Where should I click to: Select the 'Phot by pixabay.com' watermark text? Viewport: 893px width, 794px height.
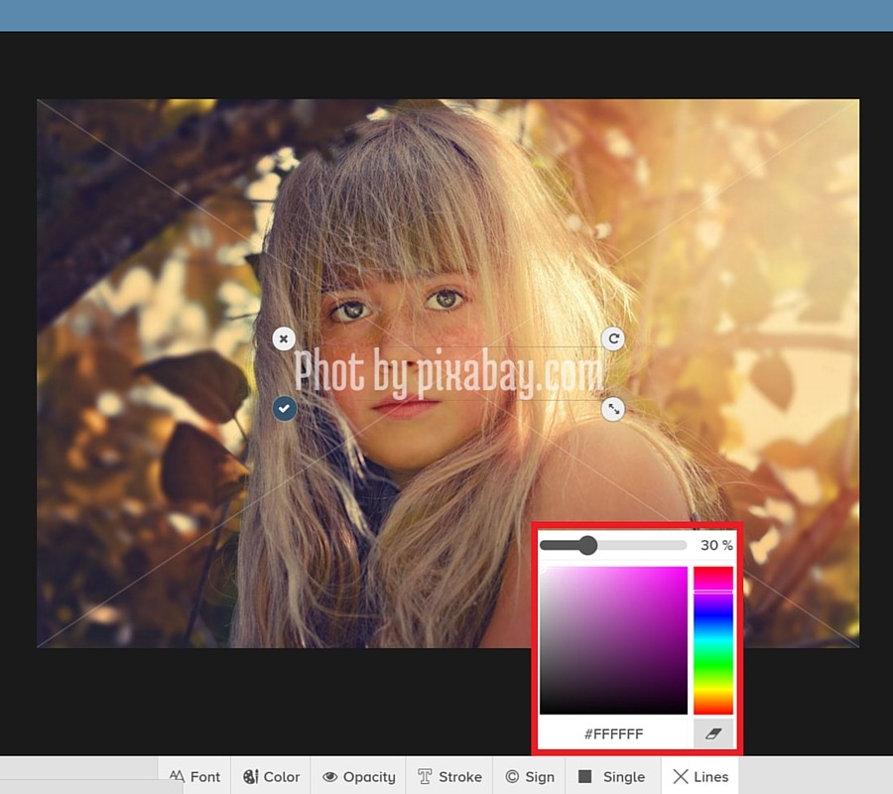(448, 373)
